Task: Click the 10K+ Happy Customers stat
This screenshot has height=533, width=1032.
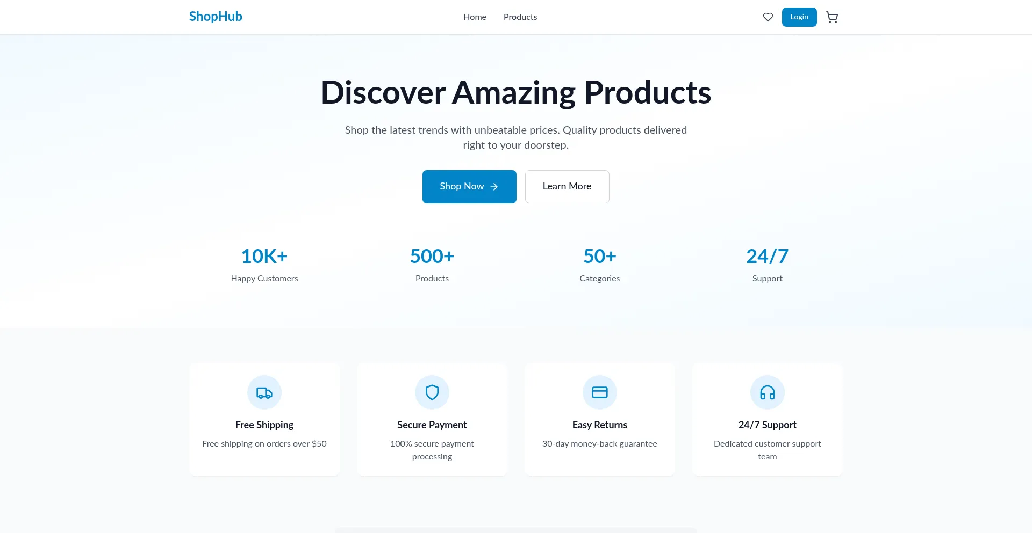Action: 264,257
